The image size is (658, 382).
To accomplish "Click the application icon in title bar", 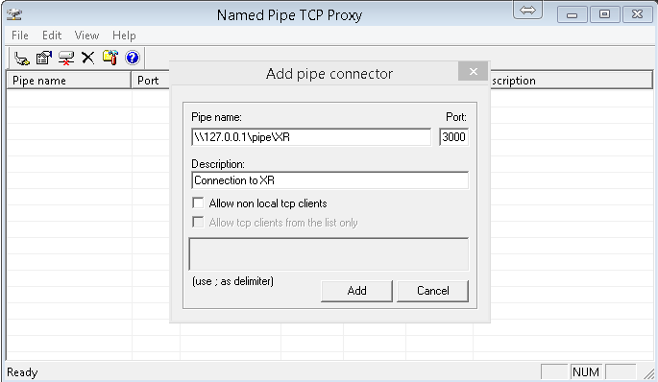I will pos(14,14).
